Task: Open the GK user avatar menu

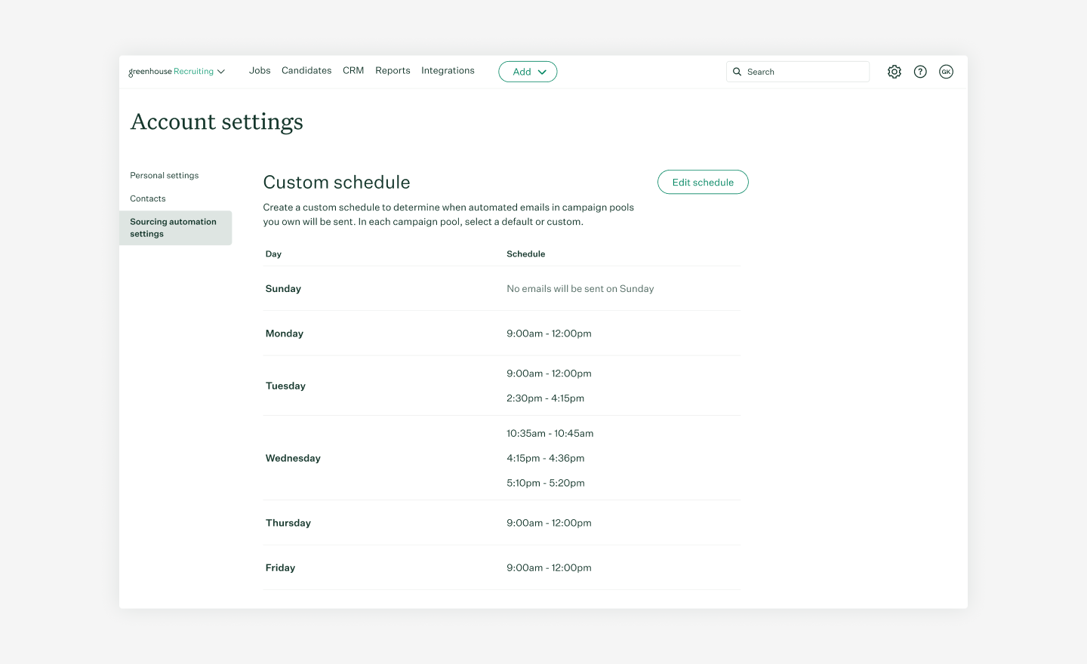Action: click(946, 71)
